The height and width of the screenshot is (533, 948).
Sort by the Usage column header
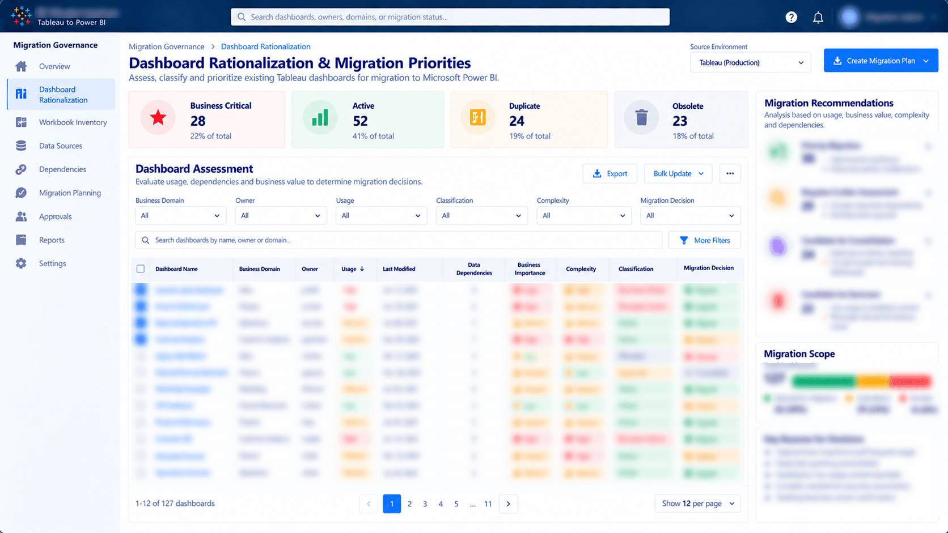353,269
